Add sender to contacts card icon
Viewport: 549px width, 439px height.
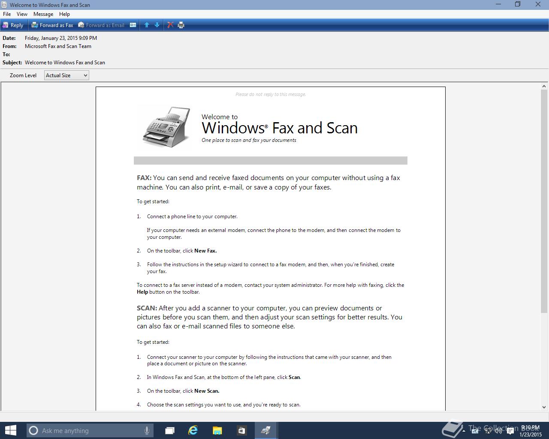[x=133, y=25]
